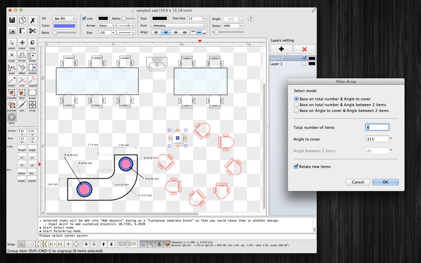Screen dimensions: 421x263
Task: Enable Layer 1 visibility checkbox
Action: pyautogui.click(x=304, y=64)
